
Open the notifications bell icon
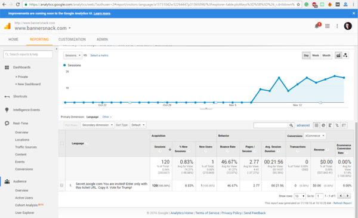(x=317, y=26)
